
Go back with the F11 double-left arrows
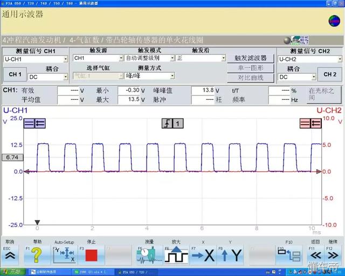[x=316, y=256]
